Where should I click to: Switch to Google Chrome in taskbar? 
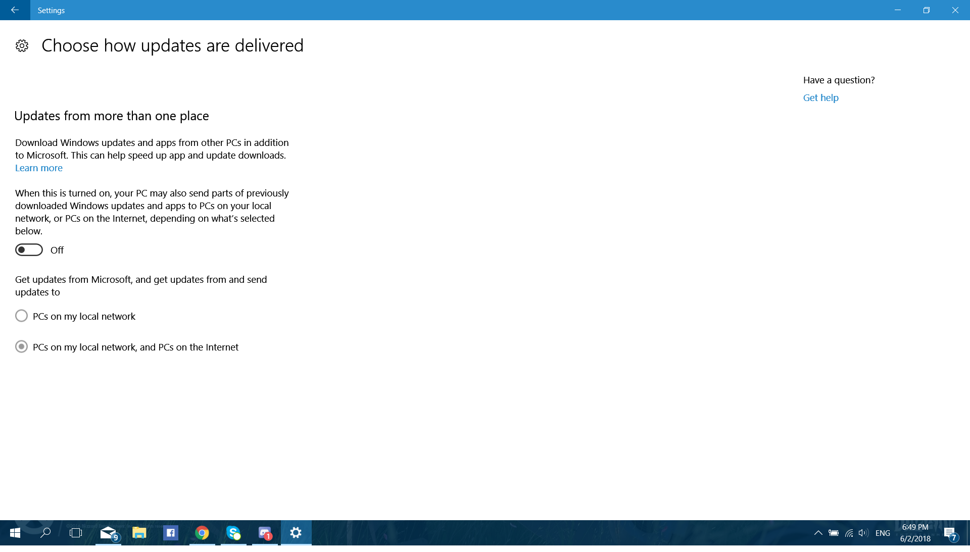[202, 533]
